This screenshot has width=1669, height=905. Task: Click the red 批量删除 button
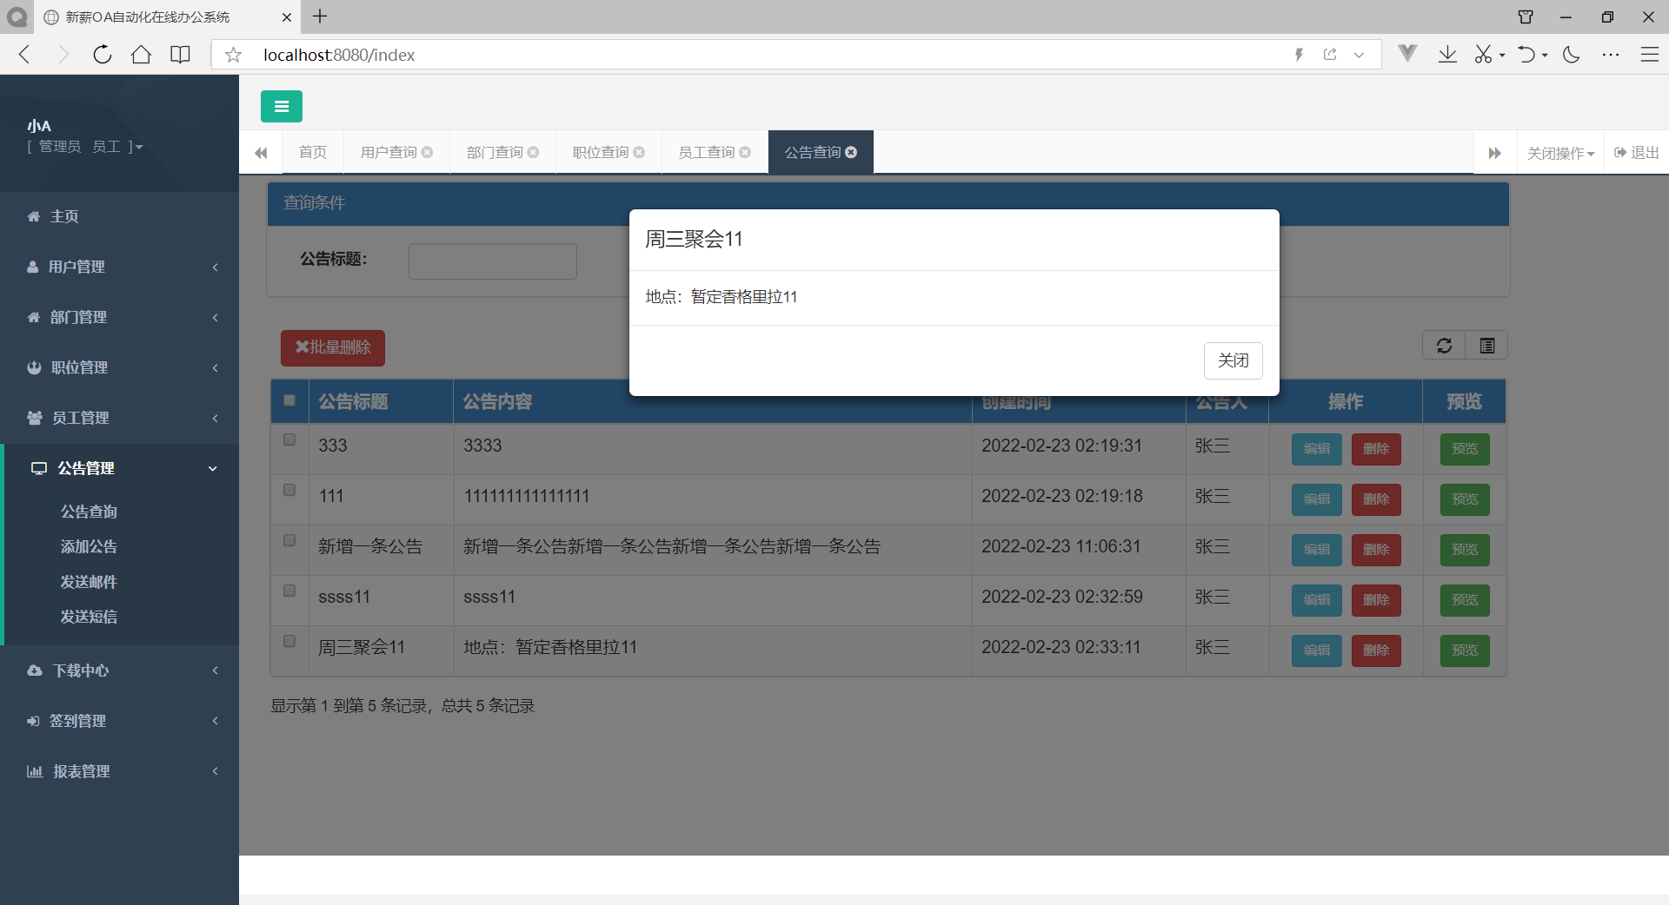click(x=333, y=347)
